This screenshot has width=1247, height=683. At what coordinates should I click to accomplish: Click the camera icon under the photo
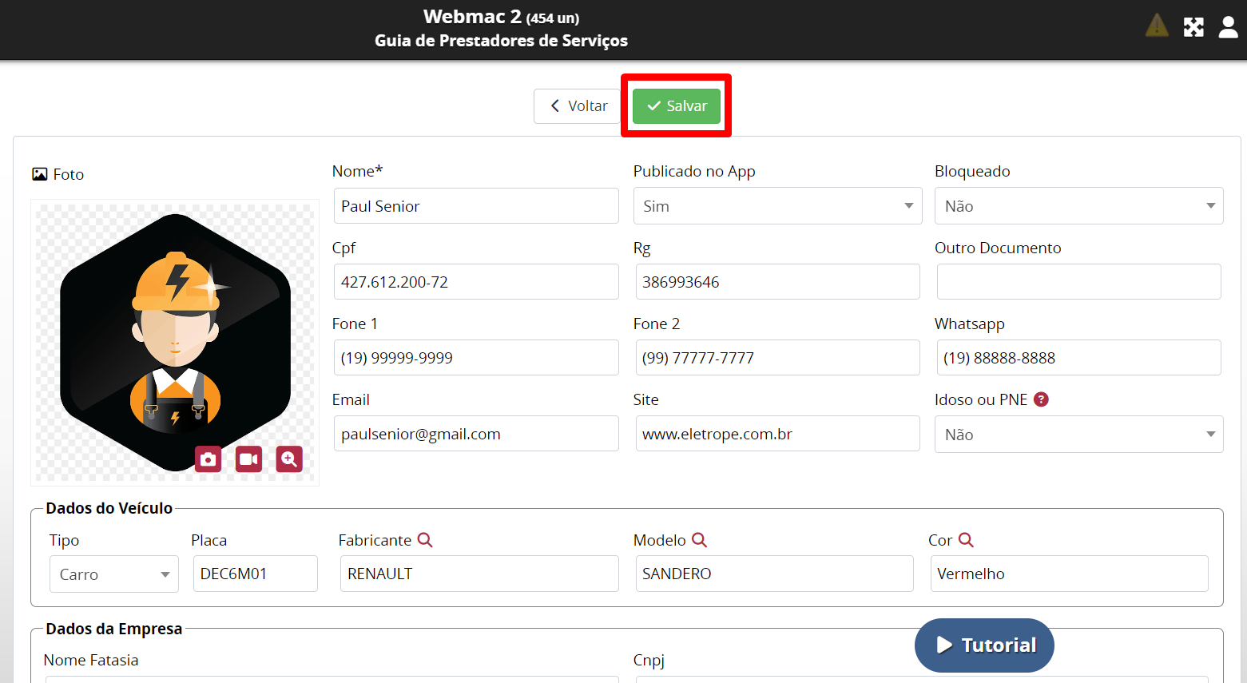208,459
